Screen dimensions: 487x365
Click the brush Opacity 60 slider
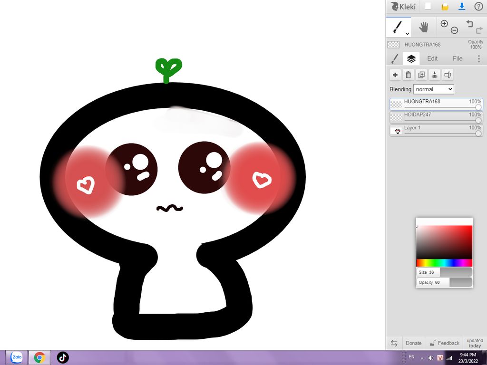[x=444, y=282]
